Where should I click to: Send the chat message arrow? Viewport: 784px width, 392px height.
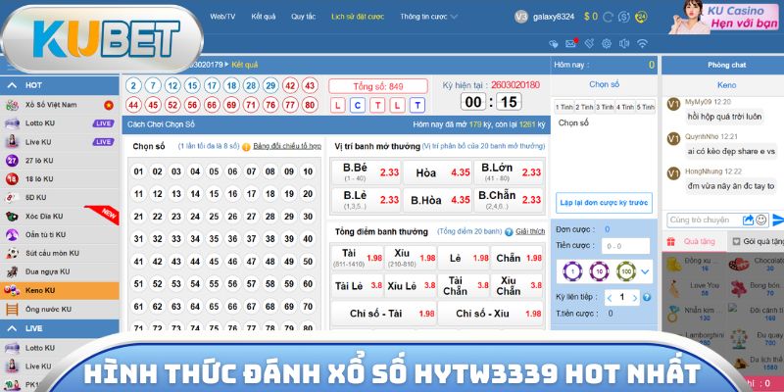click(x=778, y=220)
